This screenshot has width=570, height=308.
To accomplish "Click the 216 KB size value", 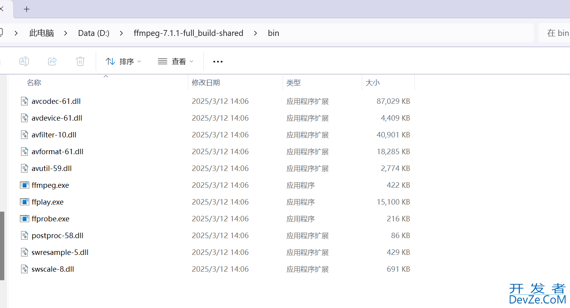I will [x=398, y=219].
